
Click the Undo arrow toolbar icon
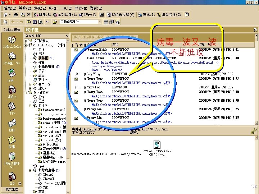tap(48, 22)
